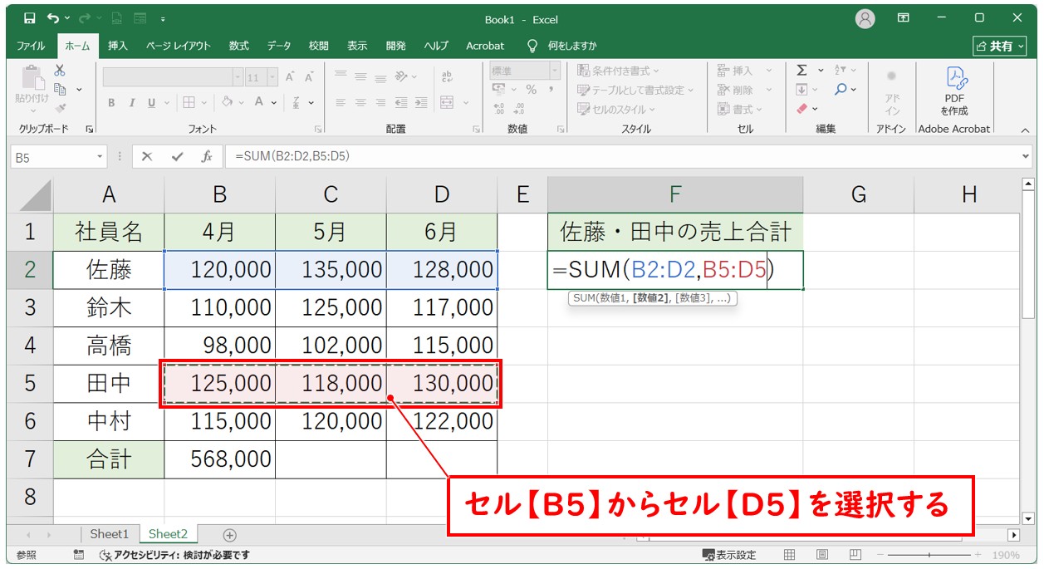The width and height of the screenshot is (1044, 569).
Task: Collapse the ribbon with the chevron
Action: 1024,130
